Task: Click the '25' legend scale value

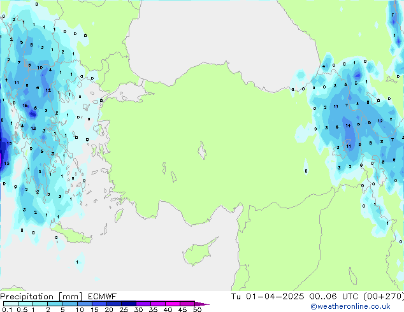Action: click(124, 309)
